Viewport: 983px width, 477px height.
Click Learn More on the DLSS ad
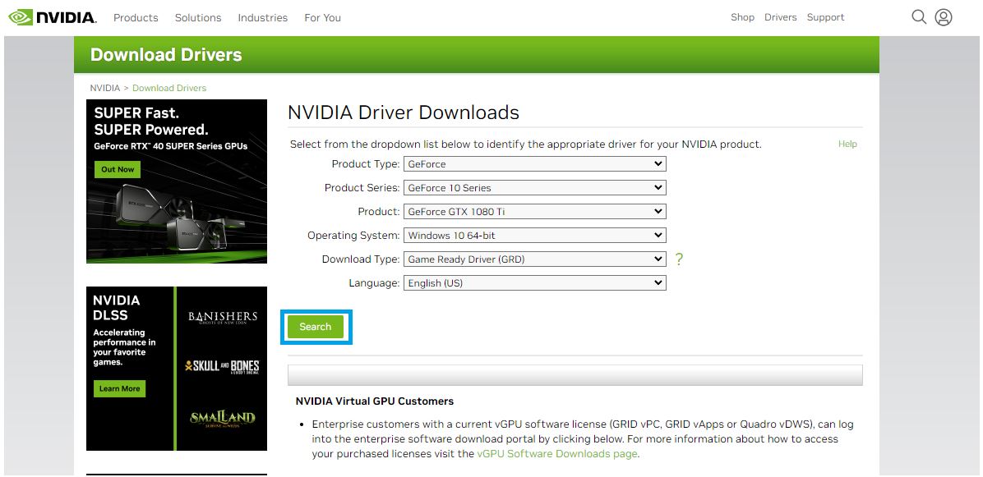click(119, 389)
